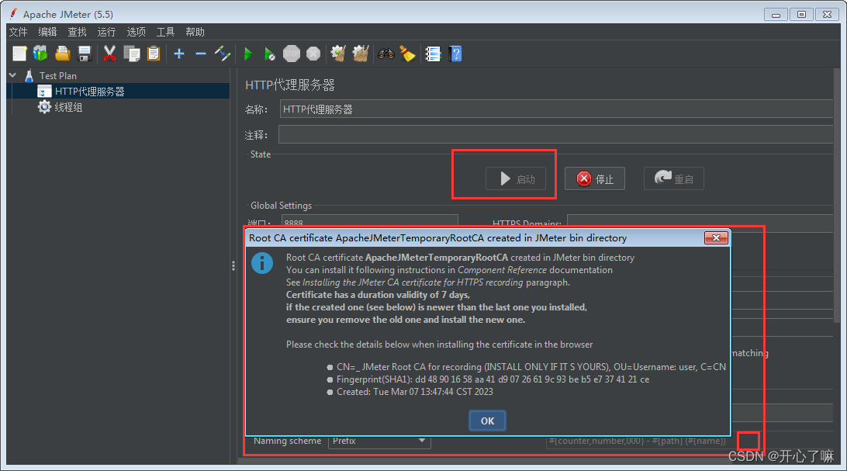
Task: Start test with no pauses
Action: pos(270,54)
